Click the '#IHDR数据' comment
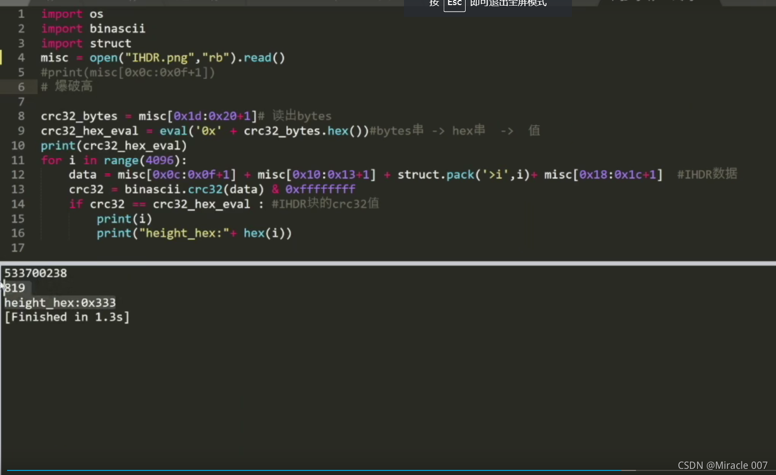Viewport: 776px width, 475px height. click(707, 174)
